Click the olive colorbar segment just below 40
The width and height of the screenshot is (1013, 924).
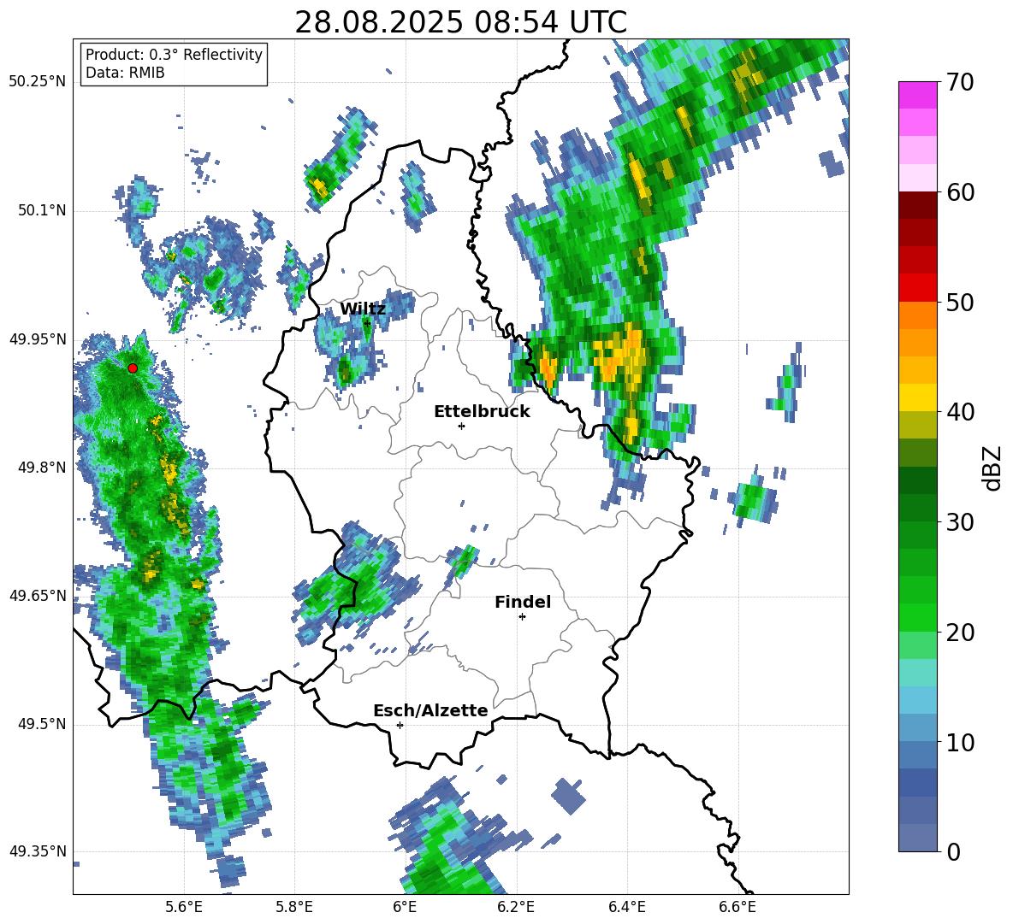point(917,425)
